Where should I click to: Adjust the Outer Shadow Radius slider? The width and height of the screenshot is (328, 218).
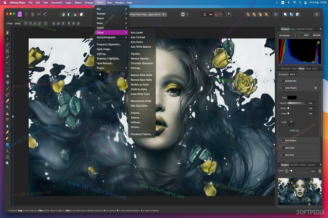tap(297, 108)
